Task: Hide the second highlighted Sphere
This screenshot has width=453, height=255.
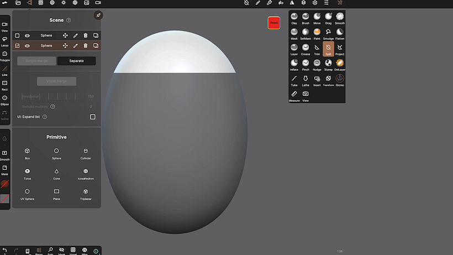Action: (27, 46)
